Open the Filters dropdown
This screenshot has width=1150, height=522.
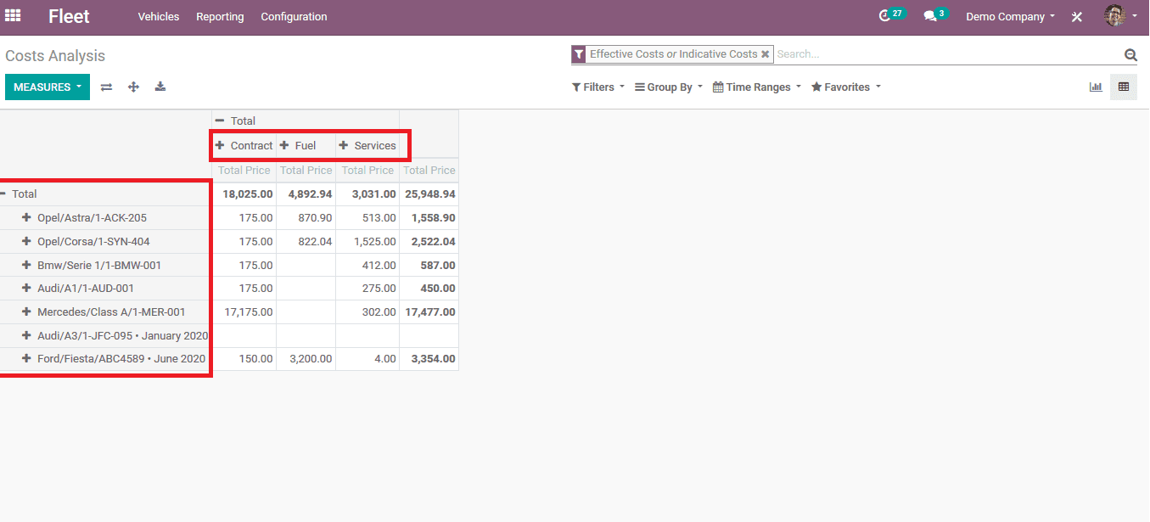coord(598,87)
